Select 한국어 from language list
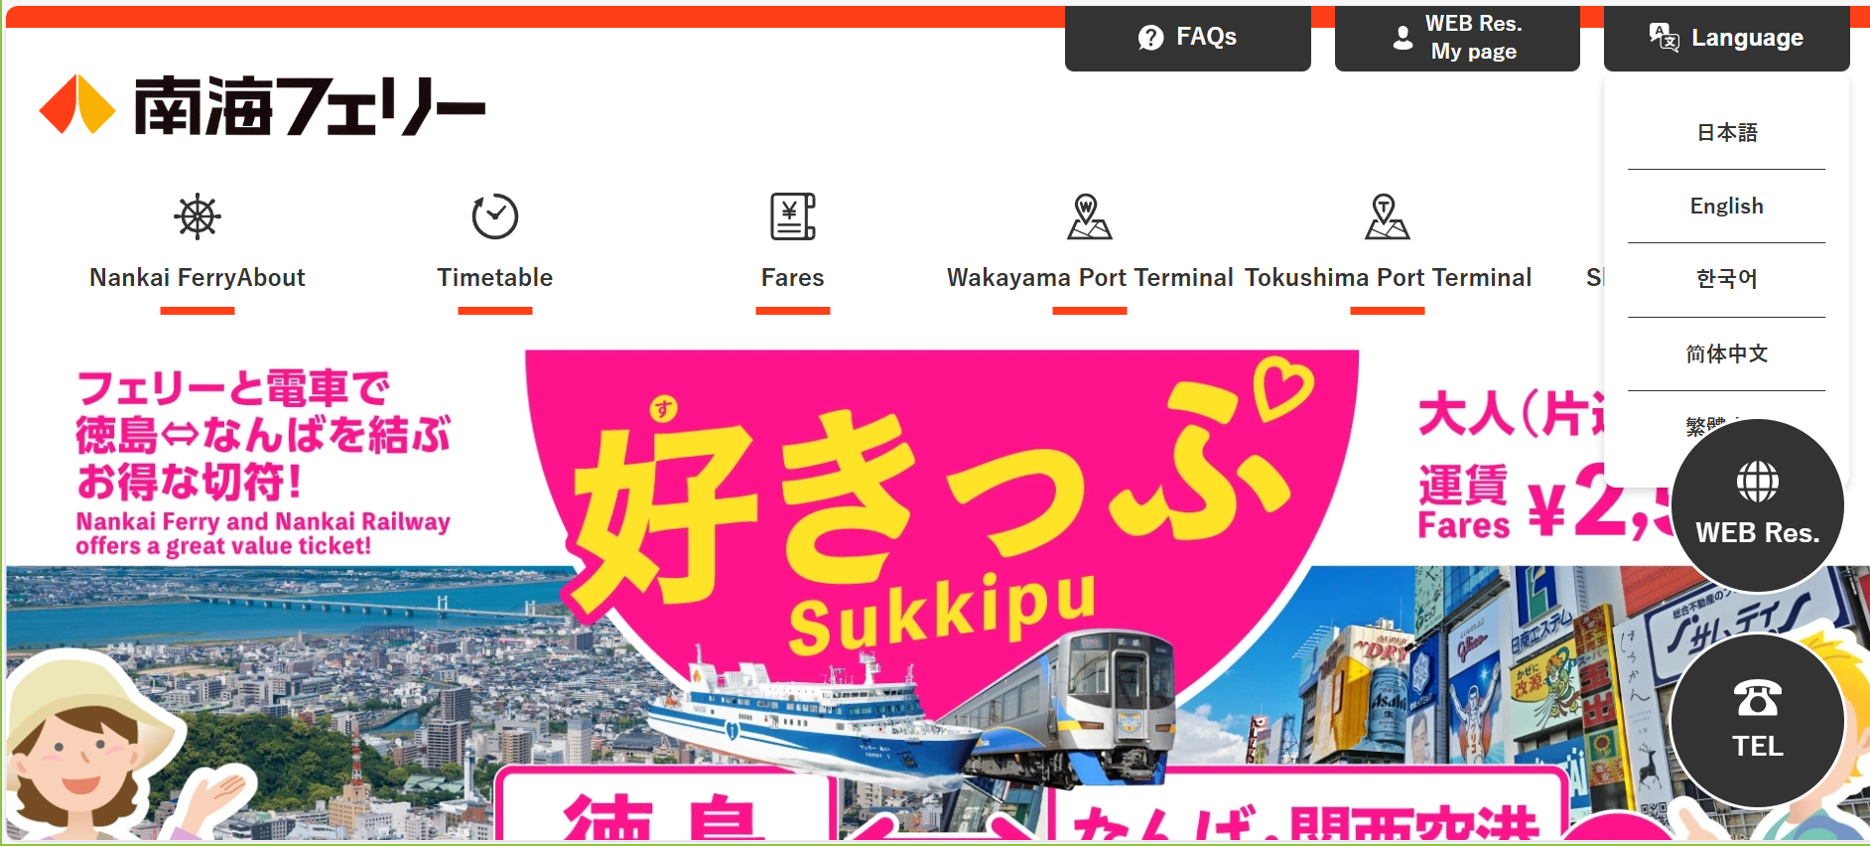Screen dimensions: 1870x846 tap(1727, 279)
